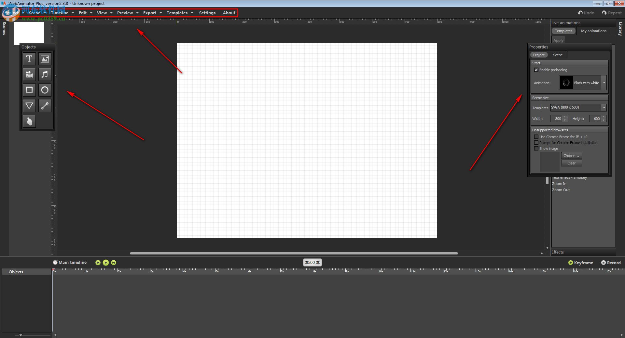Switch to the Scene properties tab
Viewport: 625px width, 338px height.
coord(558,55)
